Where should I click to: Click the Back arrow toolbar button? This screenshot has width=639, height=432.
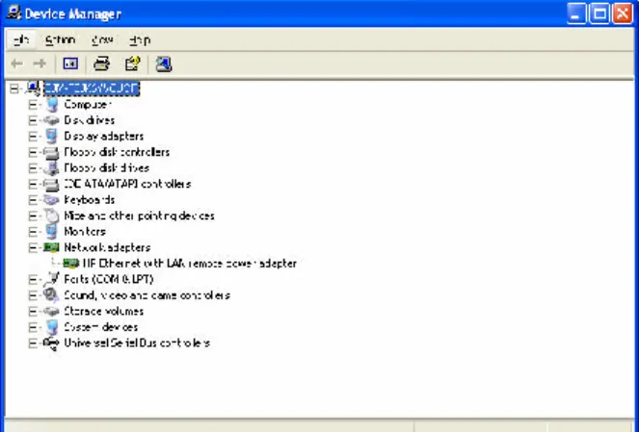(x=16, y=64)
